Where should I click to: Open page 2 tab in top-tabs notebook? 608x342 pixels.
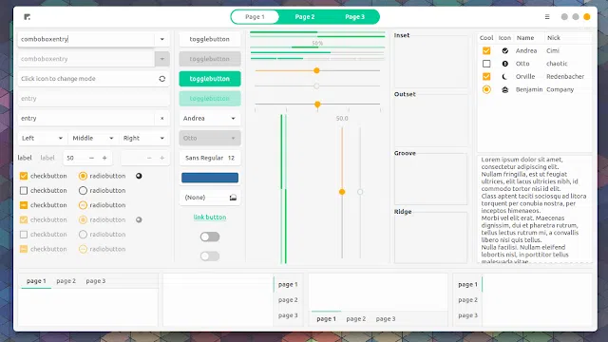point(66,281)
